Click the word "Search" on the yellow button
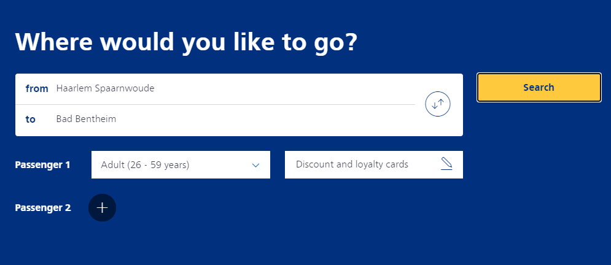Screen dimensions: 611x265 [539, 88]
